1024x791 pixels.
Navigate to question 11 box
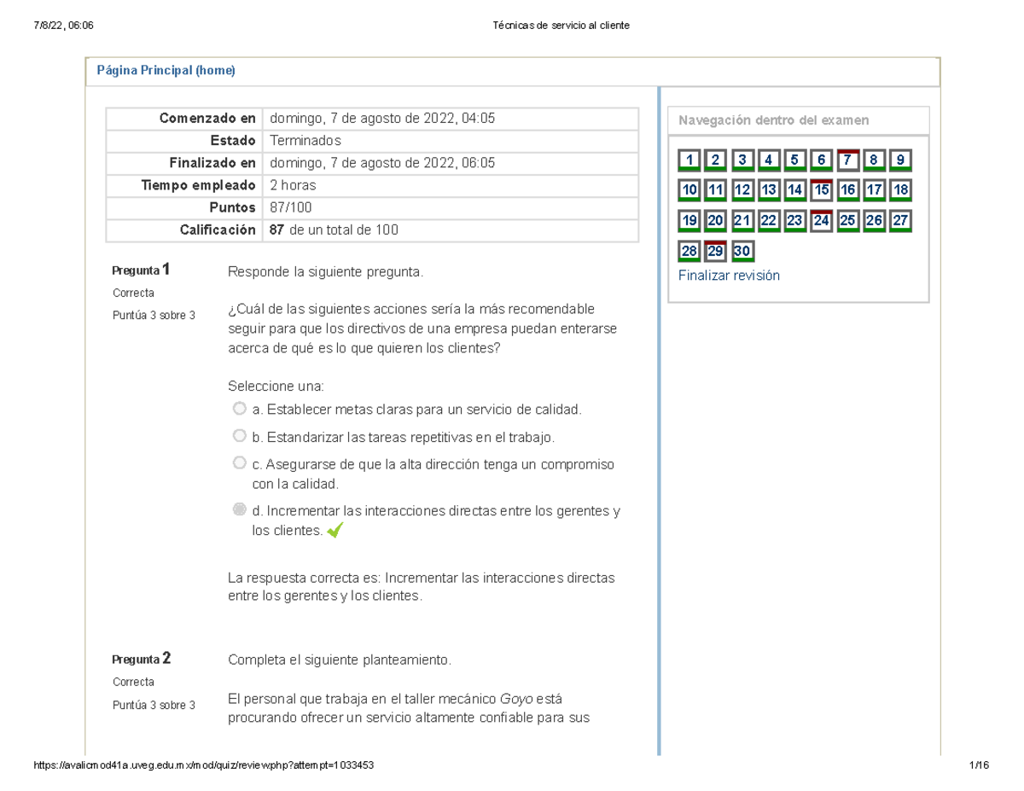pos(716,190)
